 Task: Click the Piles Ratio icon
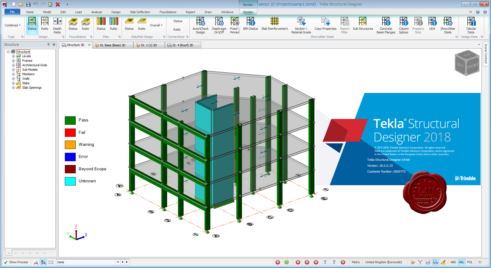pos(114,24)
